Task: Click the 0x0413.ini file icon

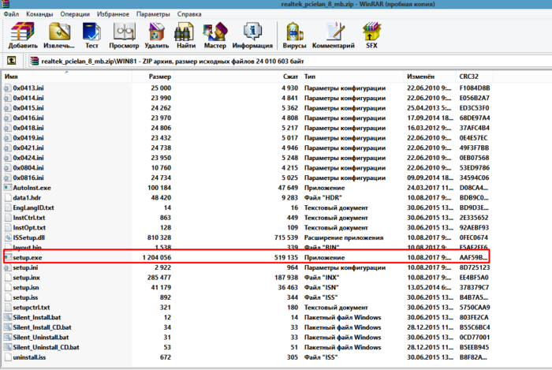Action: click(7, 88)
